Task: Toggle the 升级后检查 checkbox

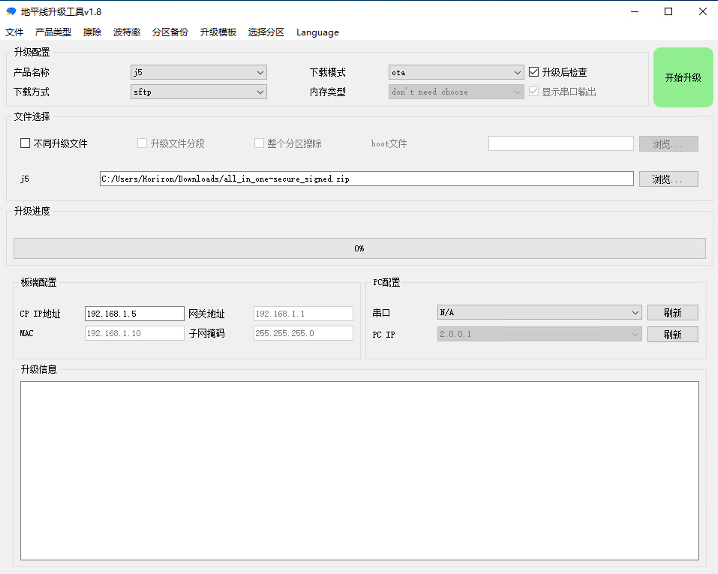Action: pos(533,72)
